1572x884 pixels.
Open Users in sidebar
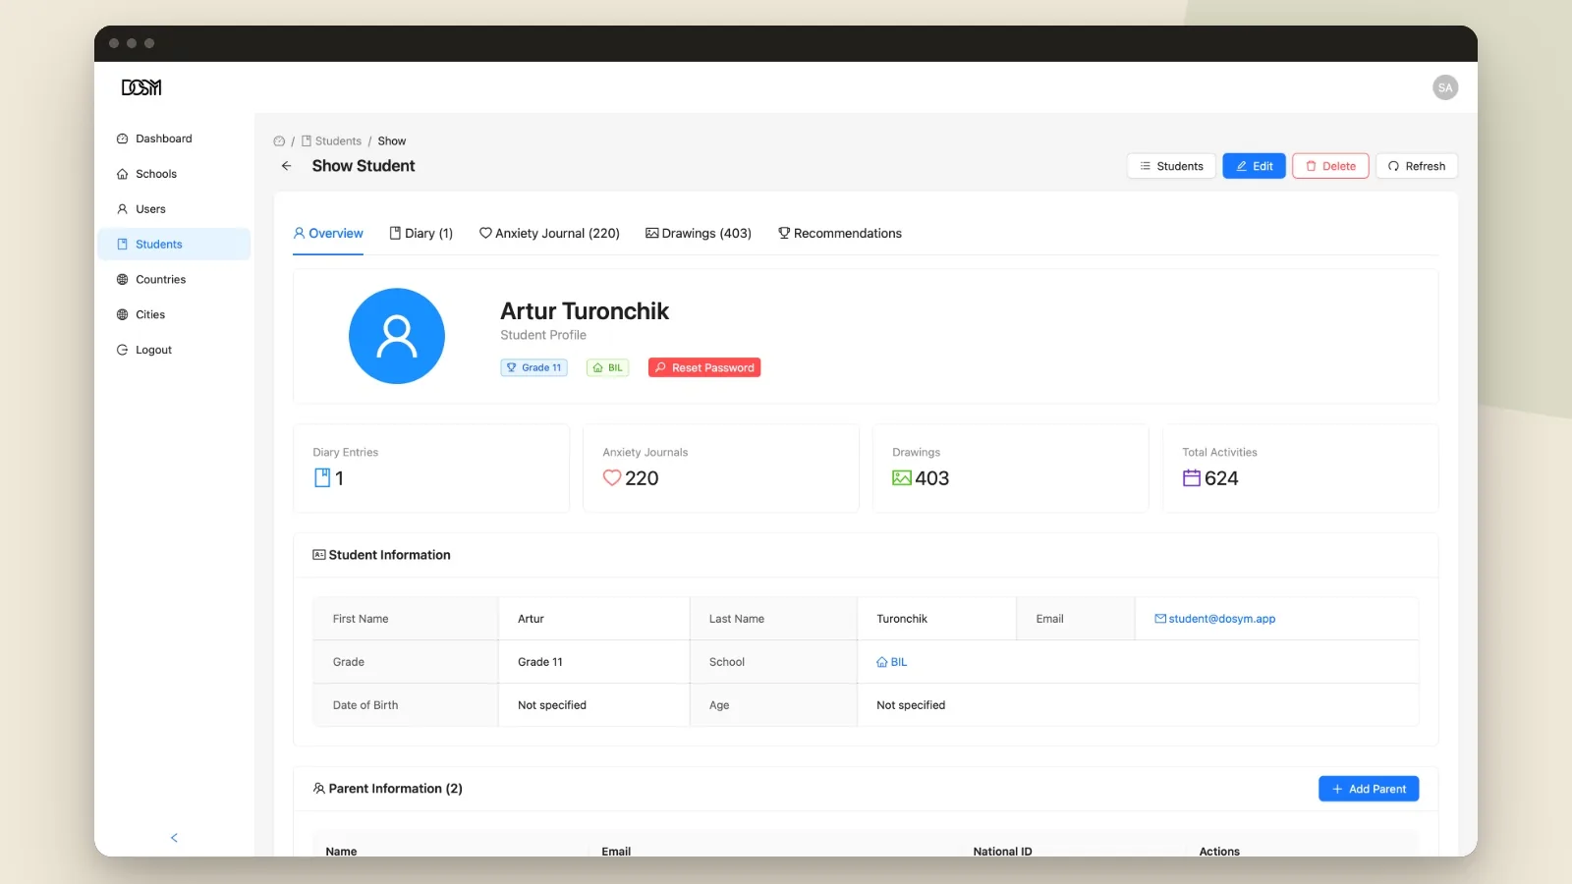174,209
